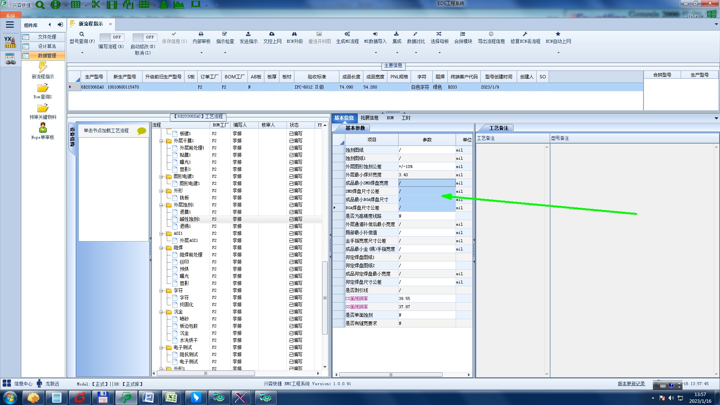The image size is (720, 405).
Task: Open the 新流程指示 lightning icon in sidebar
Action: 43,67
